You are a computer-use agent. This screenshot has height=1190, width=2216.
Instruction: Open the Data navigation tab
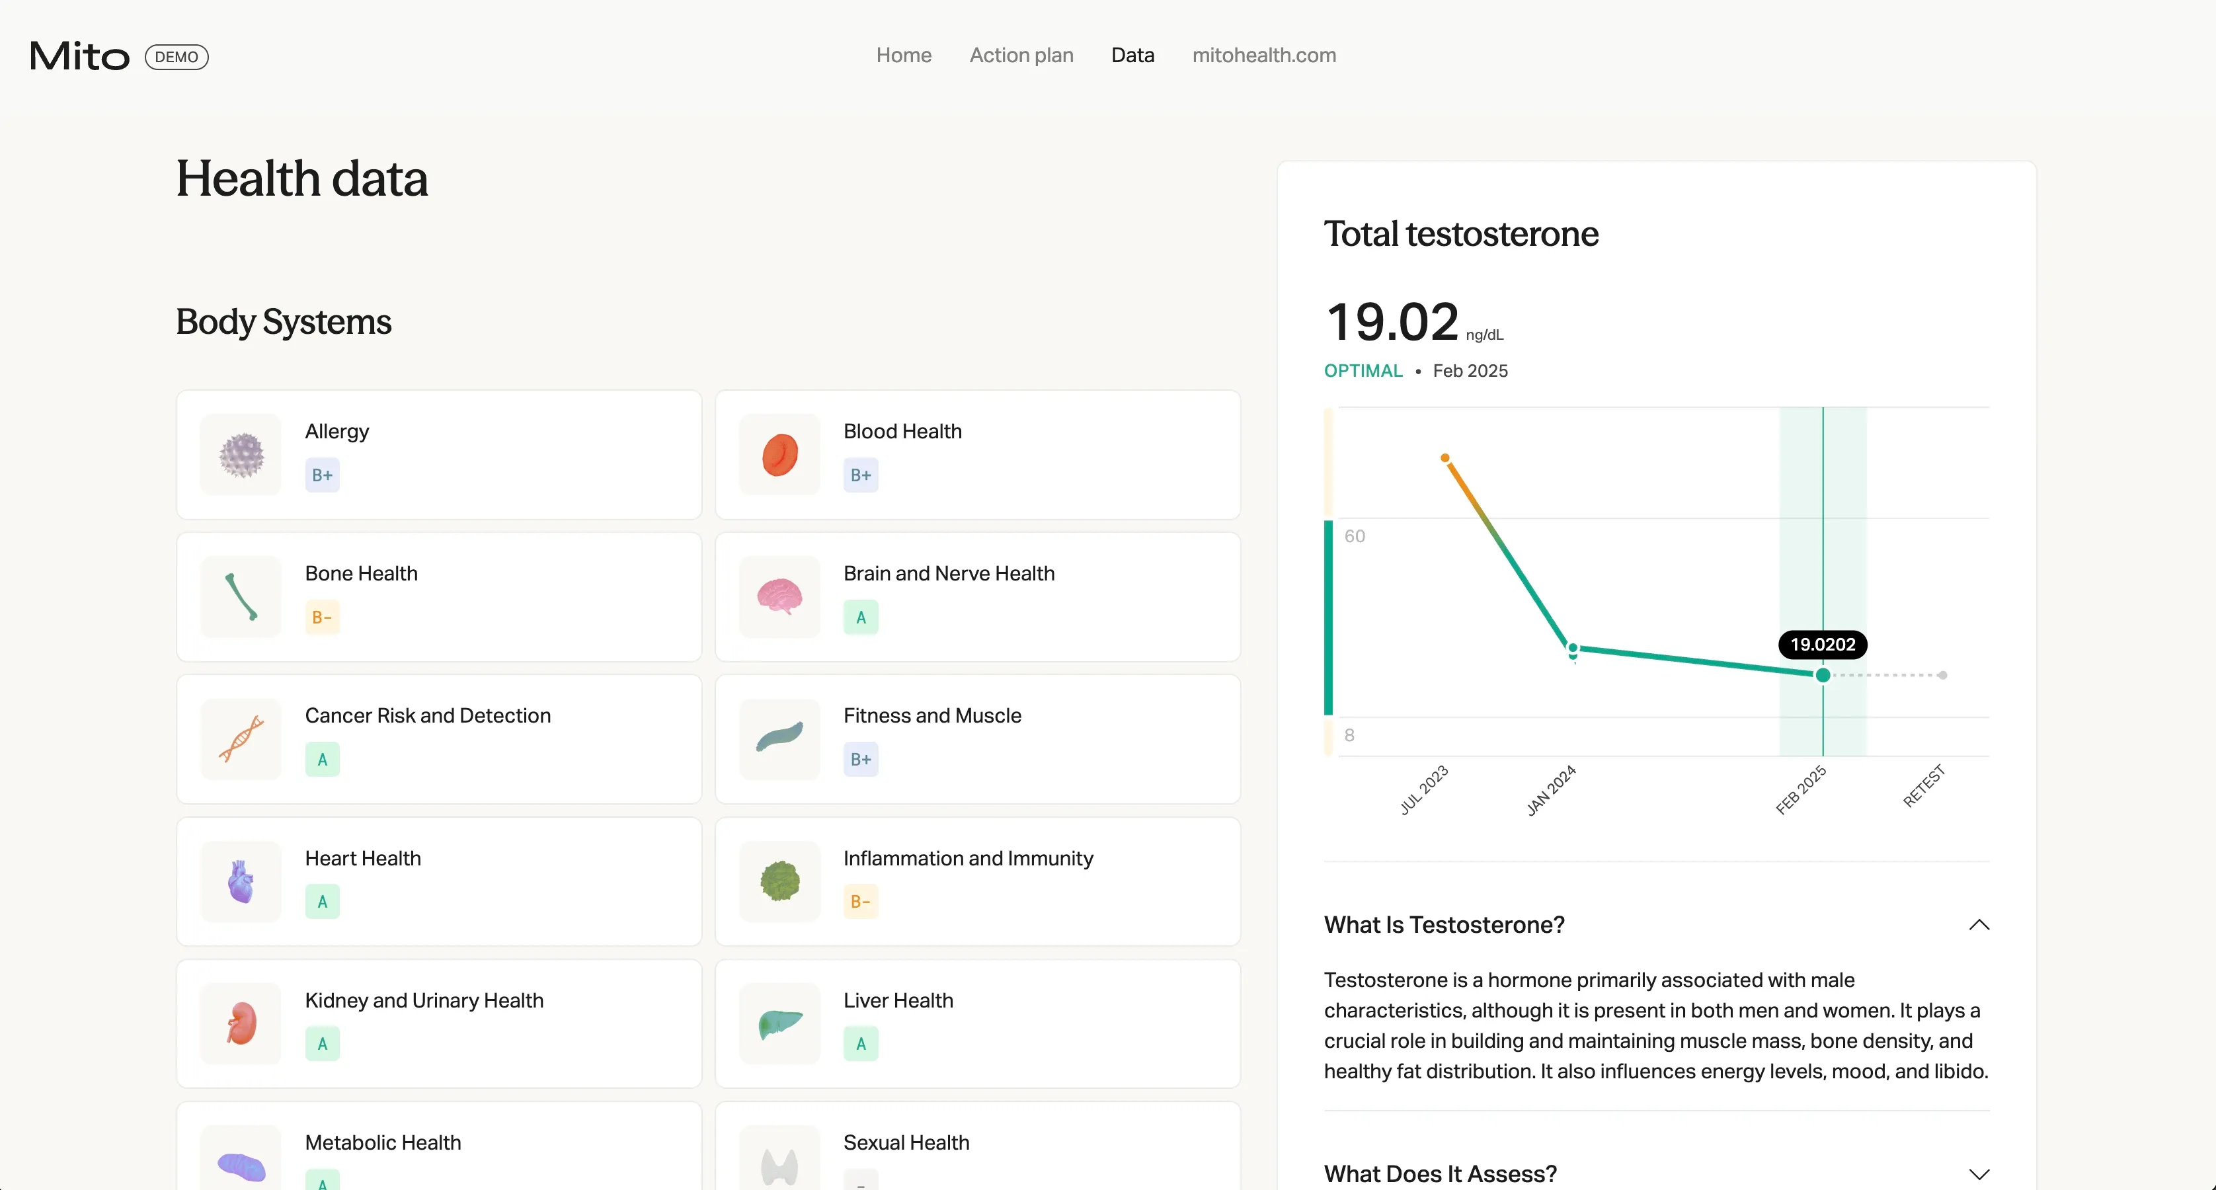click(1132, 55)
